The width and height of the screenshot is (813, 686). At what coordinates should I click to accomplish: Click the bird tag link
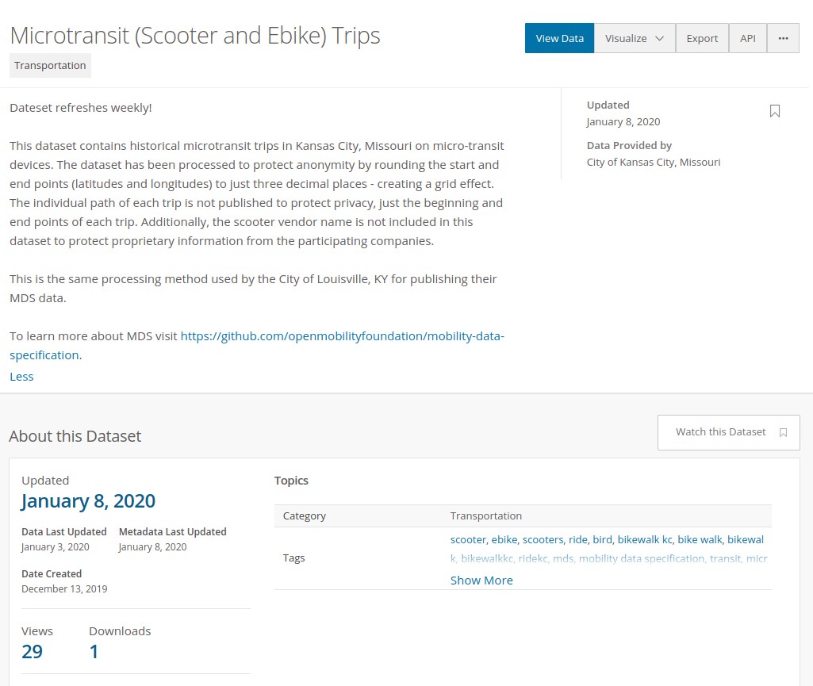(602, 540)
